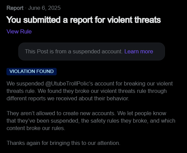The height and width of the screenshot is (153, 187).
Task: Click 'They aren't allowed to create new accounts'
Action: [61, 113]
